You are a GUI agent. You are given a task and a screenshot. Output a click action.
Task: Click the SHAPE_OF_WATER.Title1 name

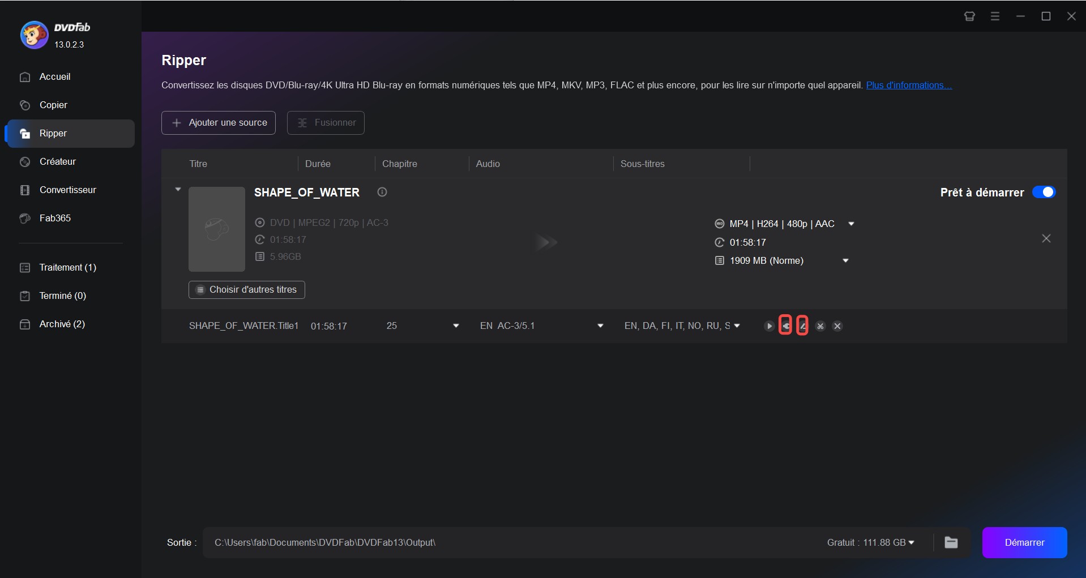pos(243,326)
